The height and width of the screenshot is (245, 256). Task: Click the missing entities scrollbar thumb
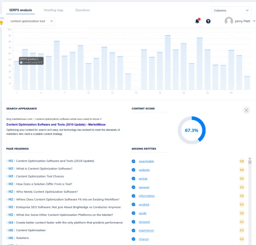[x=250, y=162]
